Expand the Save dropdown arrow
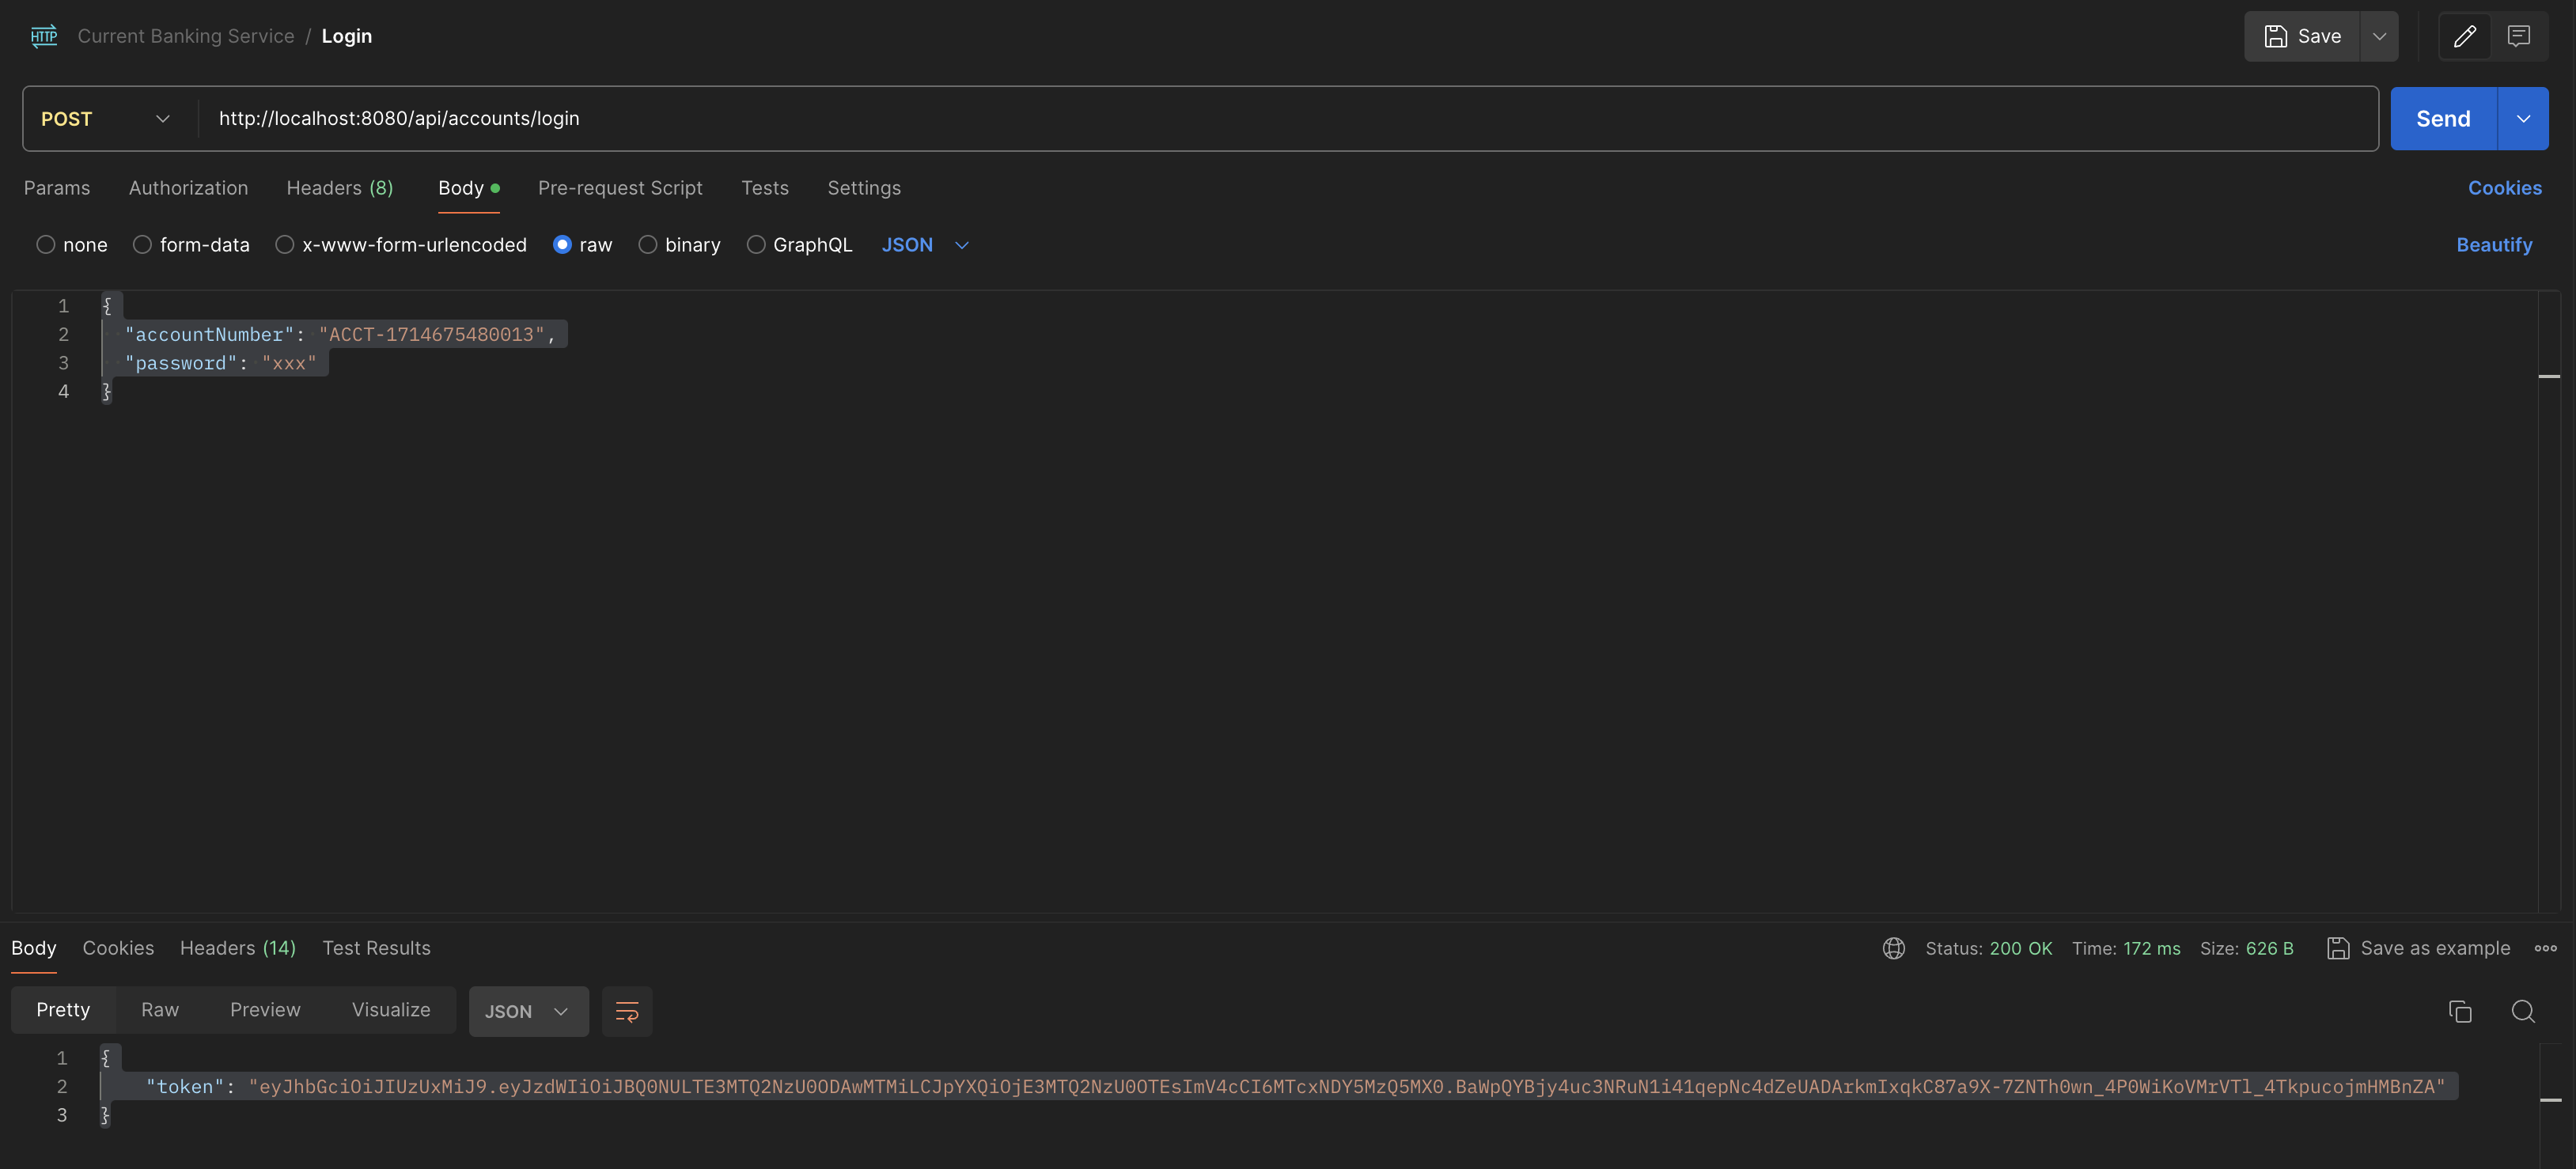The width and height of the screenshot is (2576, 1169). point(2379,36)
